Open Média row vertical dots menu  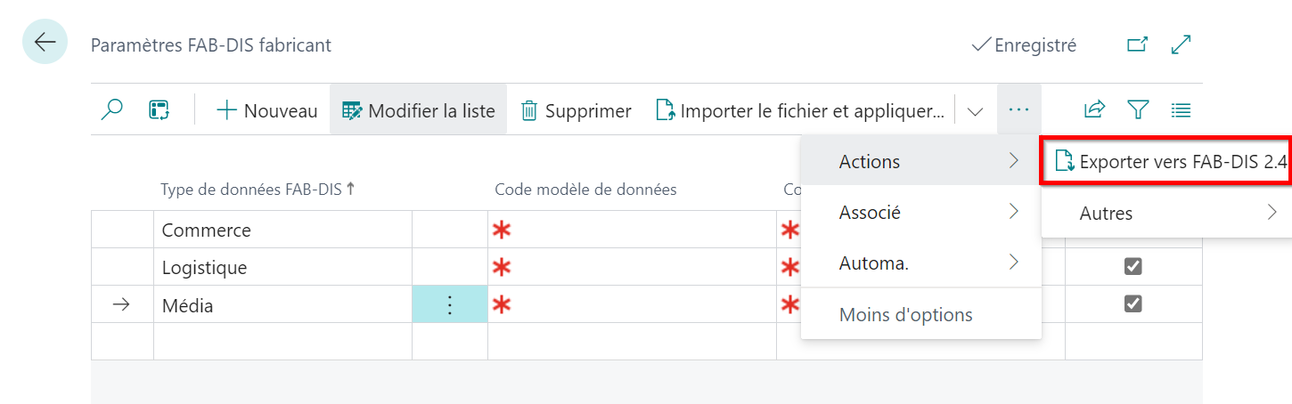[450, 304]
